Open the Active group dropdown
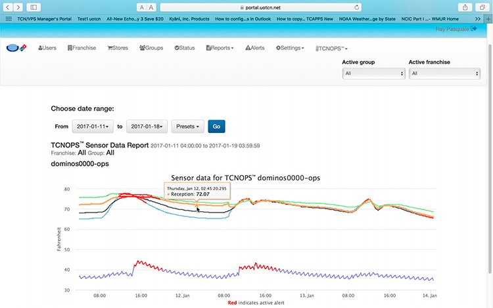Image resolution: width=493 pixels, height=308 pixels. pyautogui.click(x=373, y=73)
